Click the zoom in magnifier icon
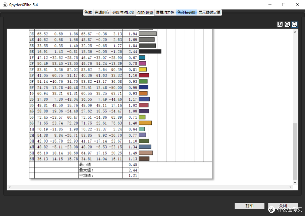 point(280,24)
